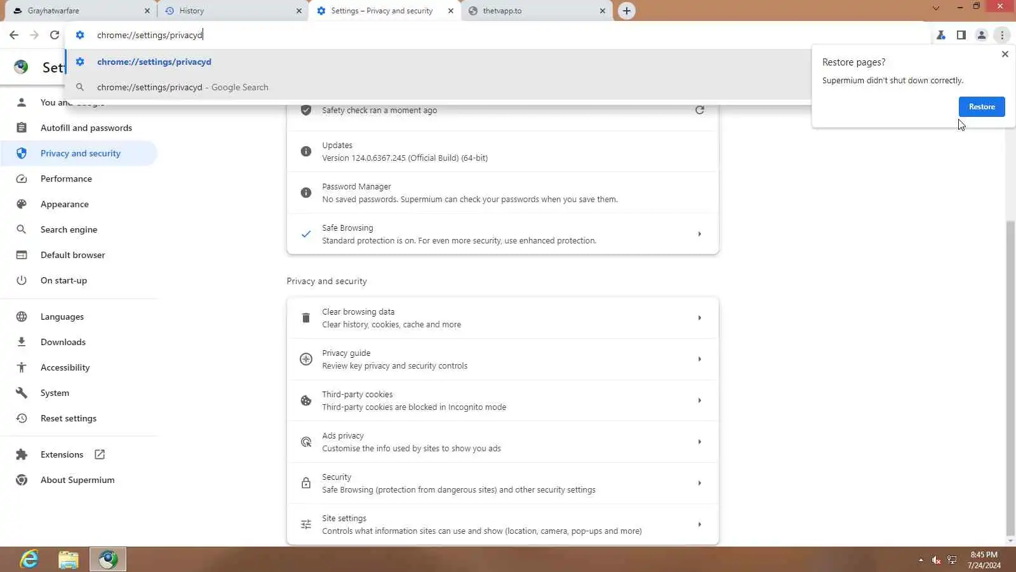Click the Password Manager row text
The height and width of the screenshot is (572, 1016).
(x=470, y=193)
